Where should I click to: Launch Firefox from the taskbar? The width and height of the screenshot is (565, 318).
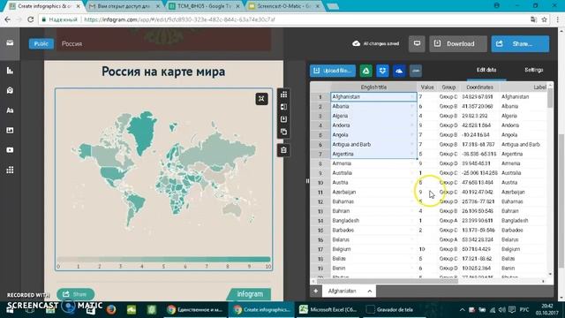click(x=111, y=309)
